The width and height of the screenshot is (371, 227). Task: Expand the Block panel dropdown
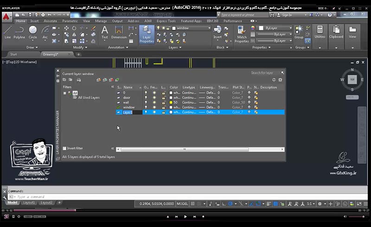pyautogui.click(x=223, y=47)
